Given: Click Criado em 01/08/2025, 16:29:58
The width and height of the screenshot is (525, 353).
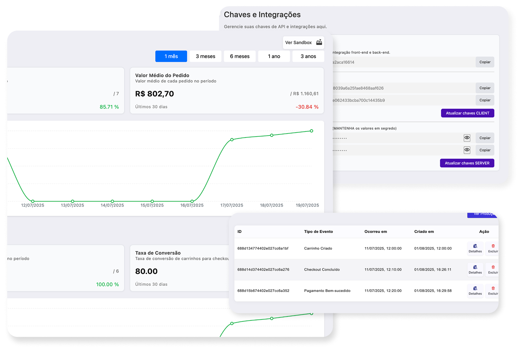Looking at the screenshot, I should (x=433, y=291).
